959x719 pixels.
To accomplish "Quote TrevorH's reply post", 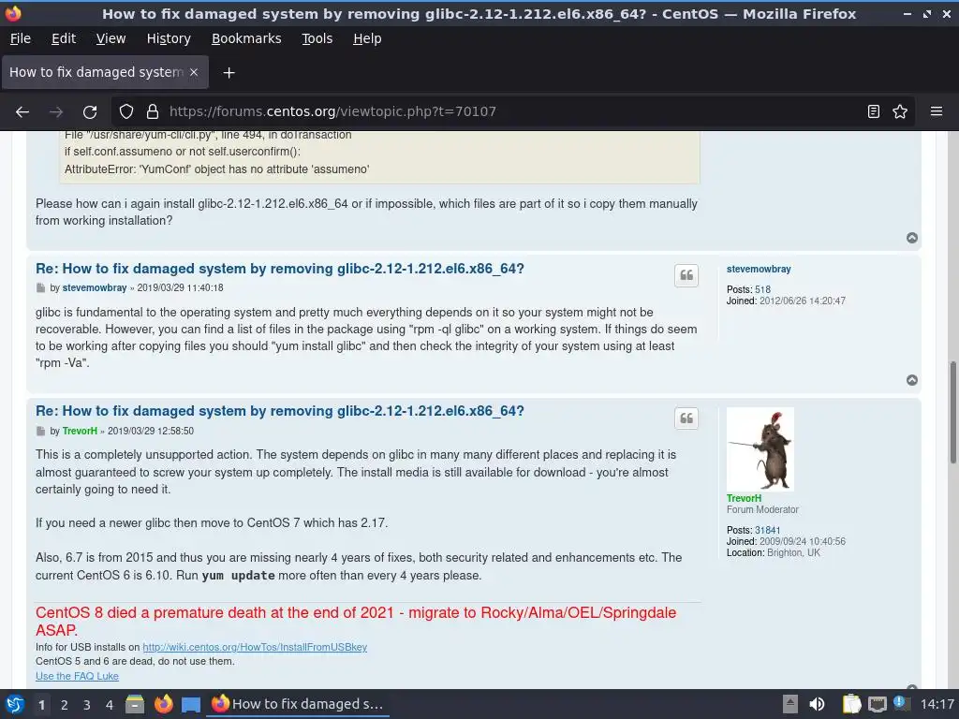I will [x=686, y=418].
